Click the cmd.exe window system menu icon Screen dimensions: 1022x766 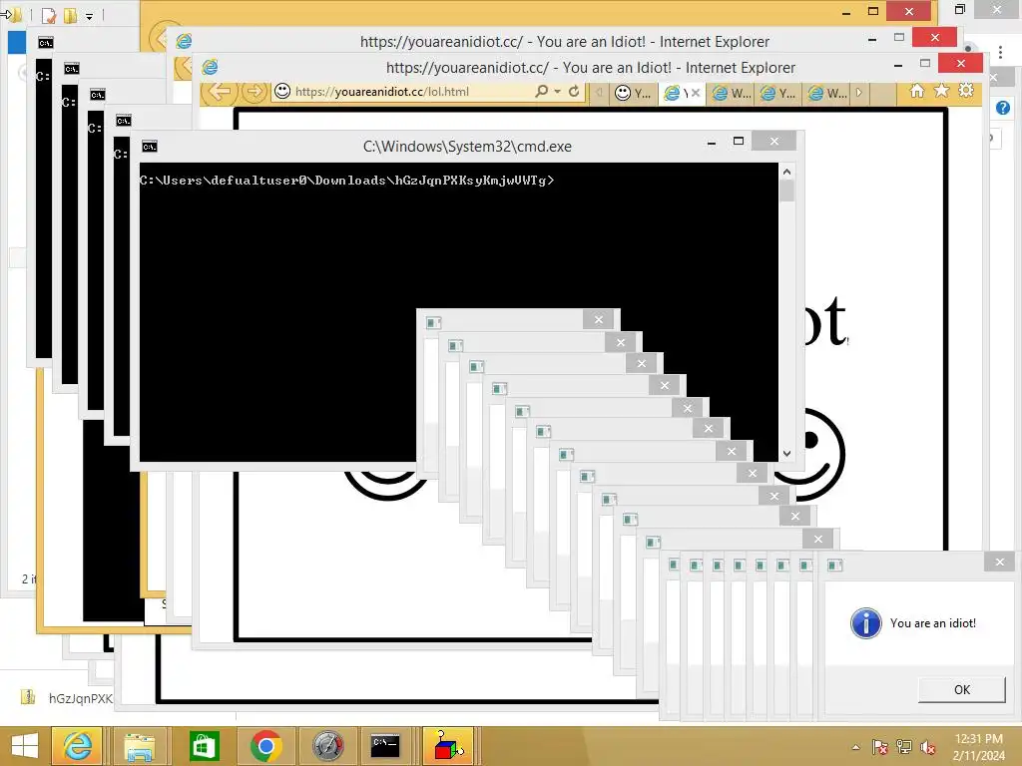150,147
